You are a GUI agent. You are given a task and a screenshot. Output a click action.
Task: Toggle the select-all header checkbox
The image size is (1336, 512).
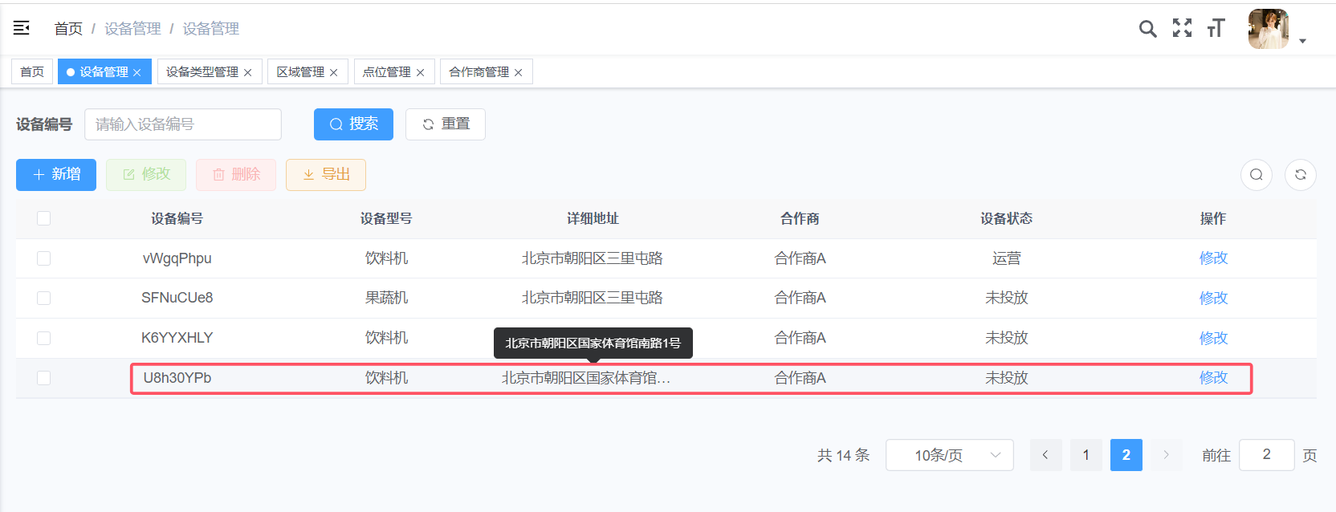tap(44, 218)
